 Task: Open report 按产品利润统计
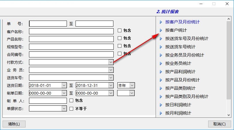(x=180, y=72)
